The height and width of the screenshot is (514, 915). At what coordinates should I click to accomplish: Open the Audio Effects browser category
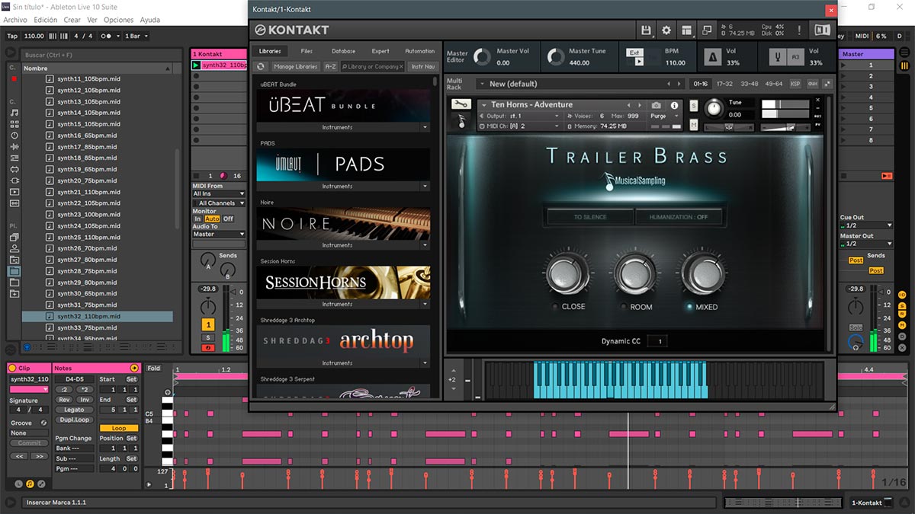click(x=14, y=147)
